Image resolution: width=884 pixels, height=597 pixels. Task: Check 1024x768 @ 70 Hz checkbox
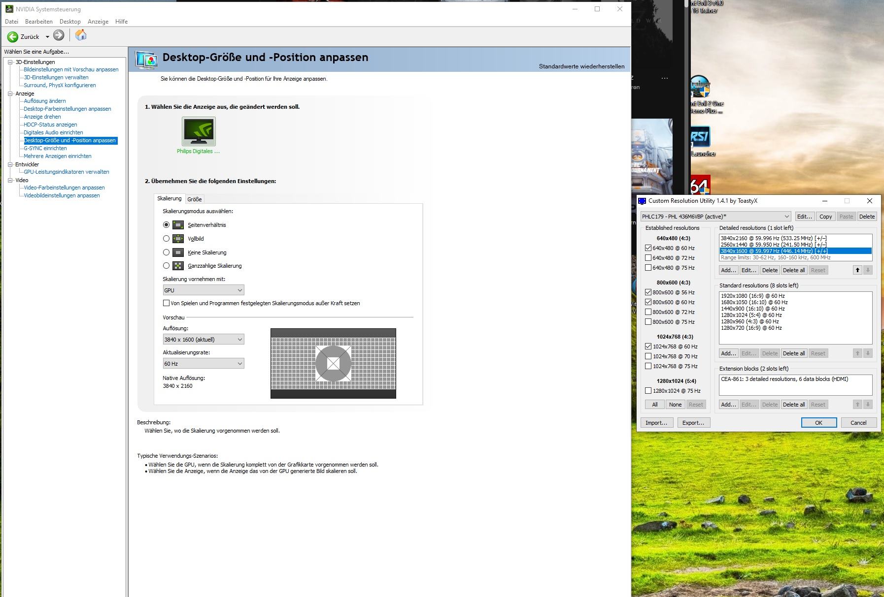tap(648, 356)
